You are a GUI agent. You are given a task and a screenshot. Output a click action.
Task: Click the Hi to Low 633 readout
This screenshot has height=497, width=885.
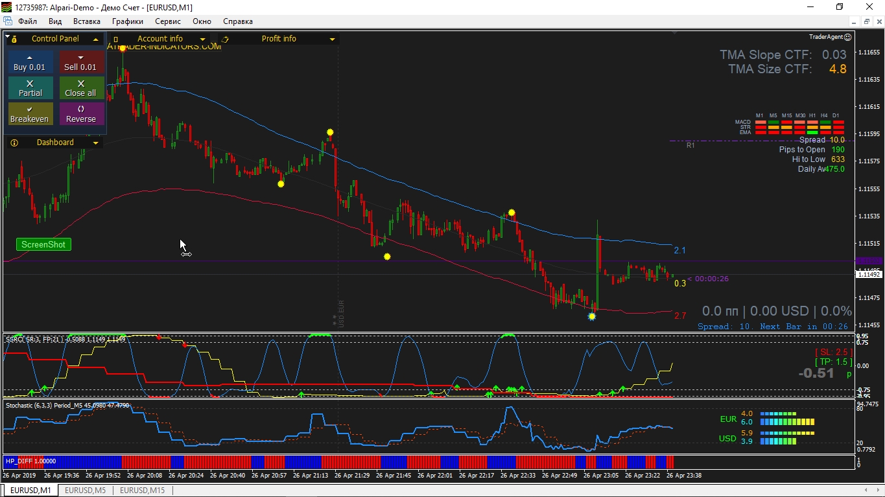coord(818,159)
